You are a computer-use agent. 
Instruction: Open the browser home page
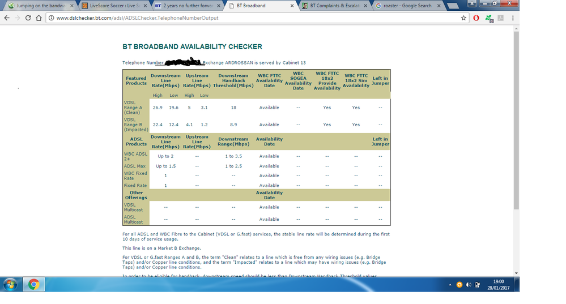[39, 18]
